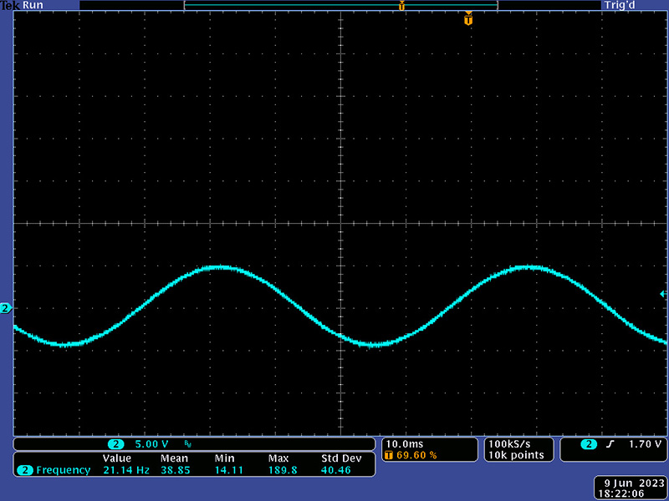Click the Std Dev column header

pyautogui.click(x=340, y=458)
